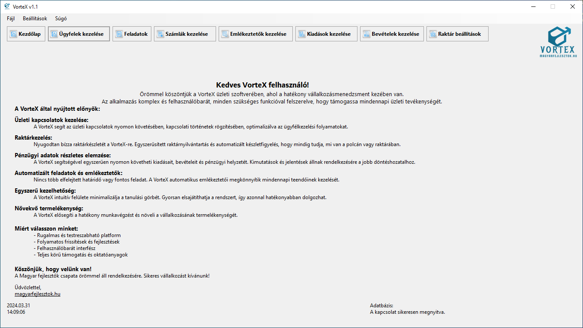
Task: Click the date display 2024.03.31
Action: (19, 306)
